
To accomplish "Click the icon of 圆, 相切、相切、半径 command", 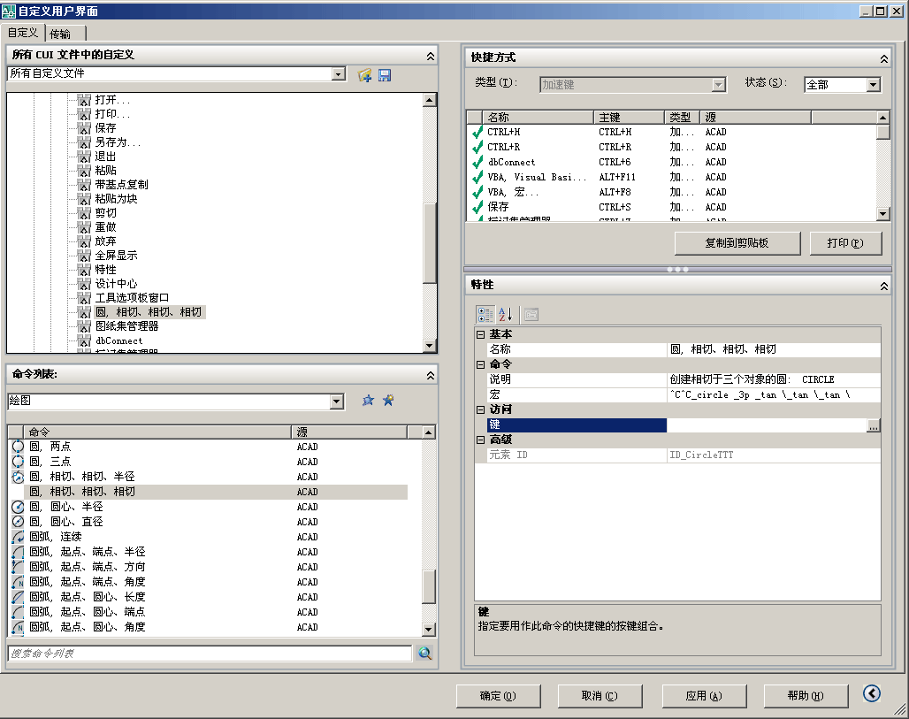I will click(18, 477).
